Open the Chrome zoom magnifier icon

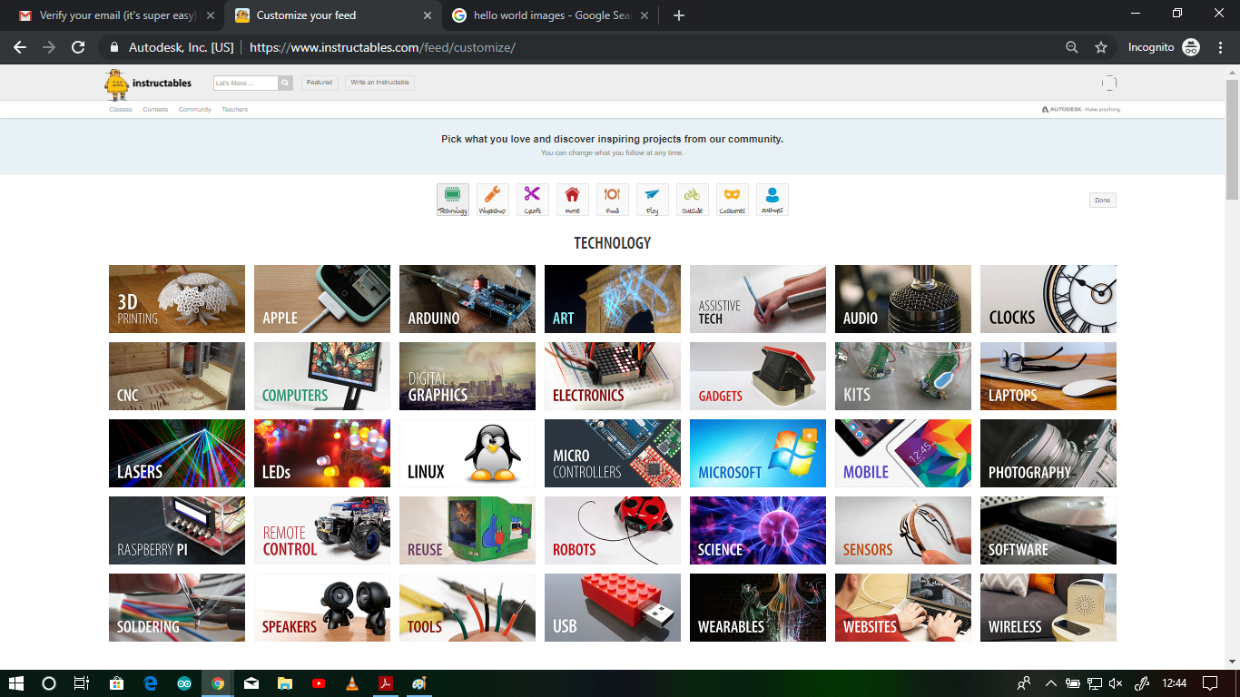[1072, 47]
